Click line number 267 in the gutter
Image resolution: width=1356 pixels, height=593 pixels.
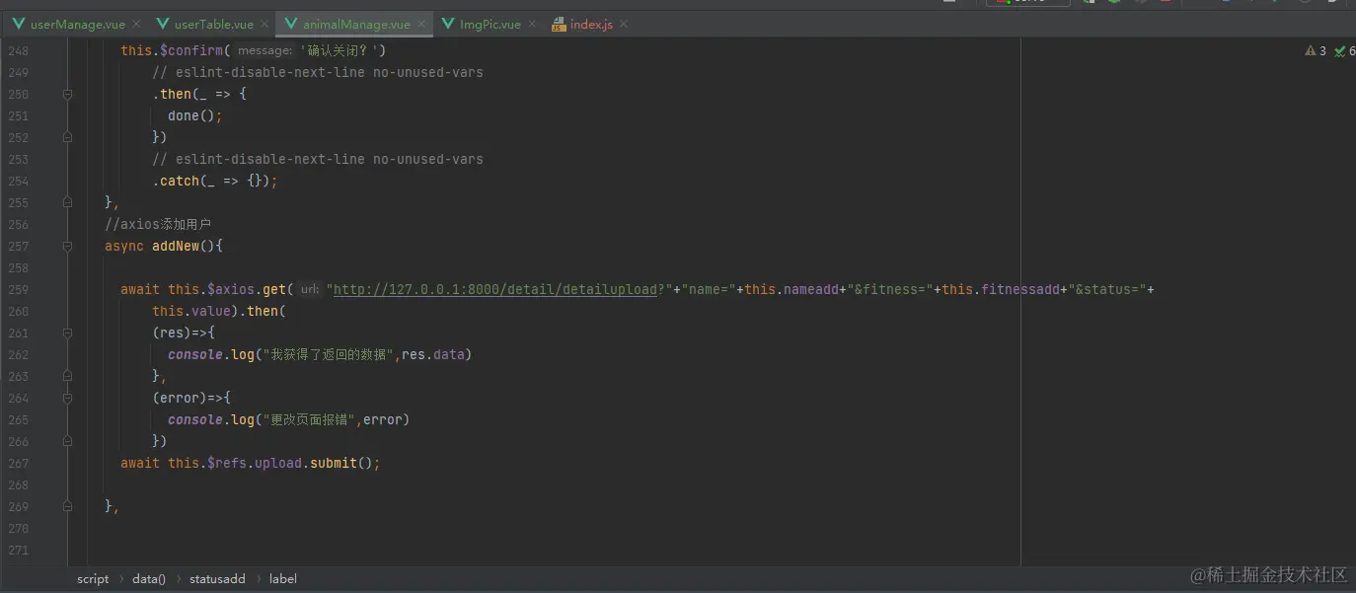[x=18, y=463]
